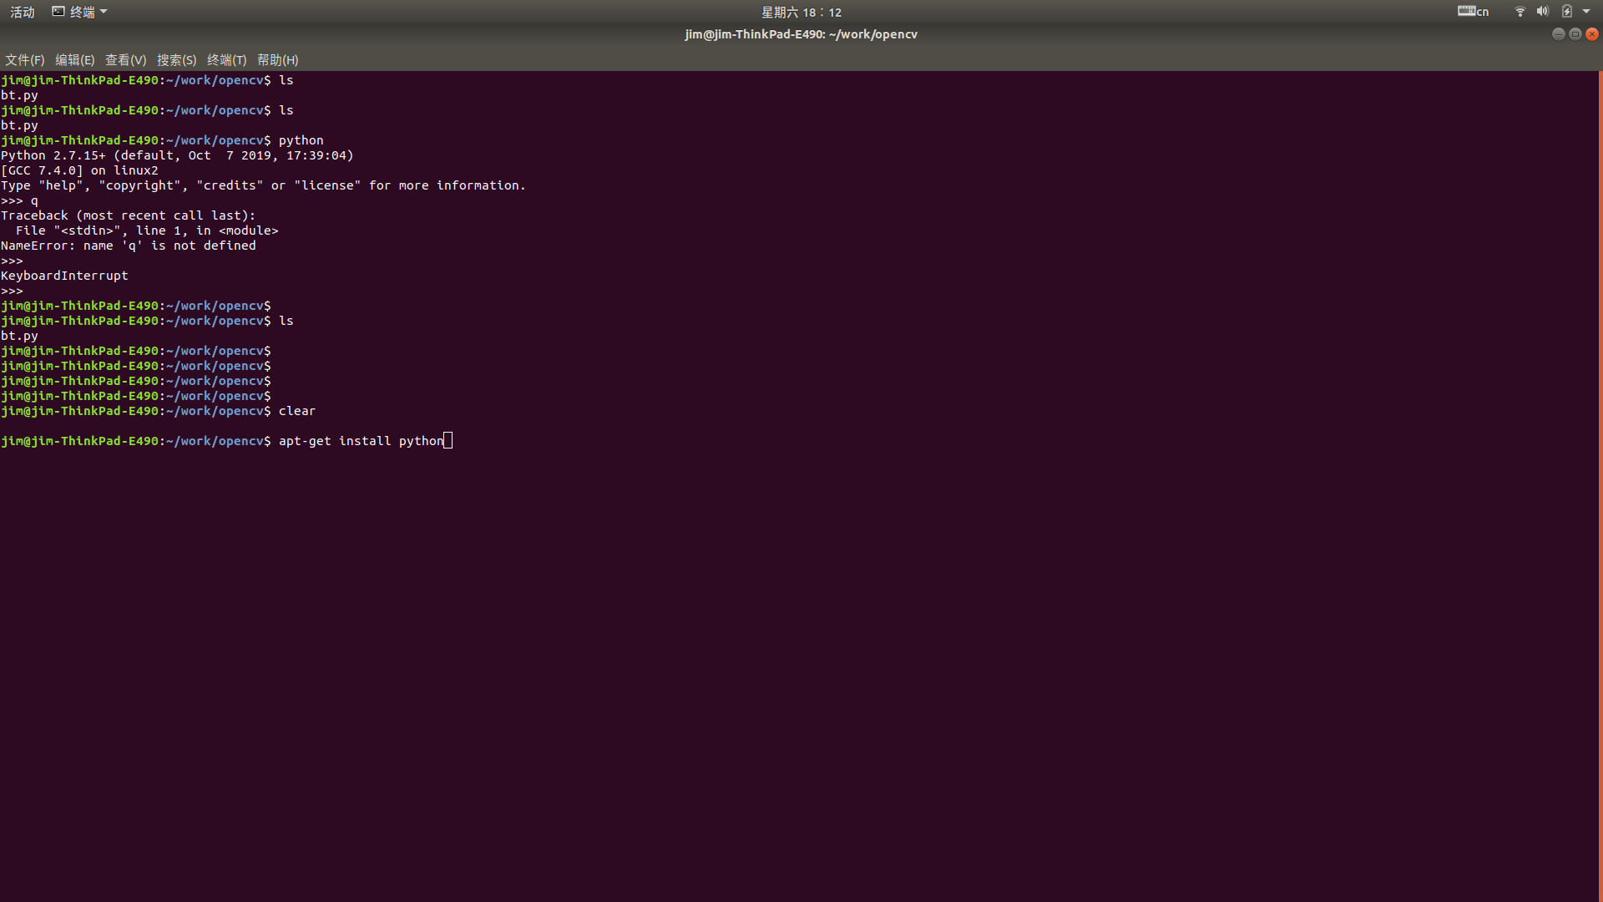Close the terminal window

[x=1592, y=34]
